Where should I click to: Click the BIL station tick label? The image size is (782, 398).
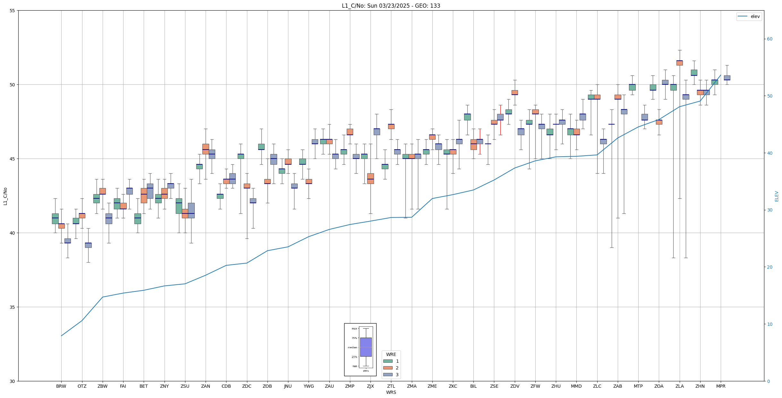tap(473, 386)
